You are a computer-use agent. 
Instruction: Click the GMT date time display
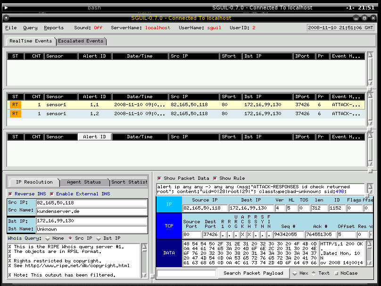[340, 28]
